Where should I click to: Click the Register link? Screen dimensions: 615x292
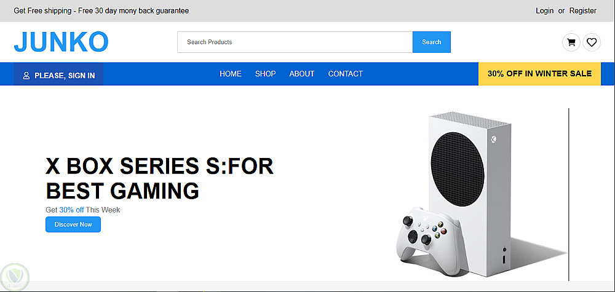(583, 10)
